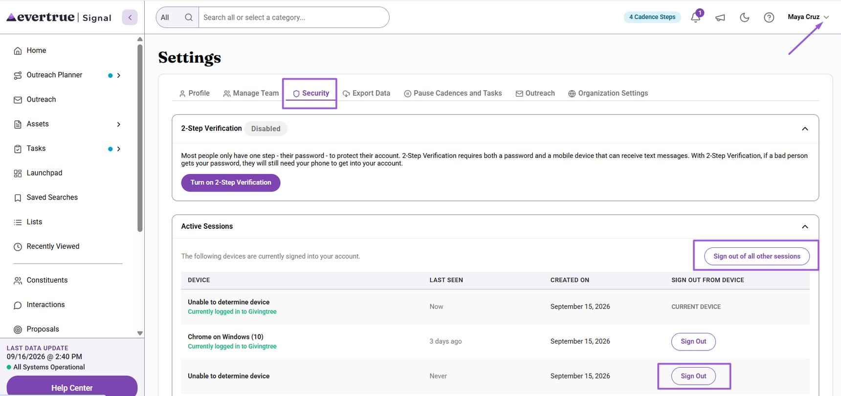The width and height of the screenshot is (841, 396).
Task: Click the search all input field
Action: [293, 17]
